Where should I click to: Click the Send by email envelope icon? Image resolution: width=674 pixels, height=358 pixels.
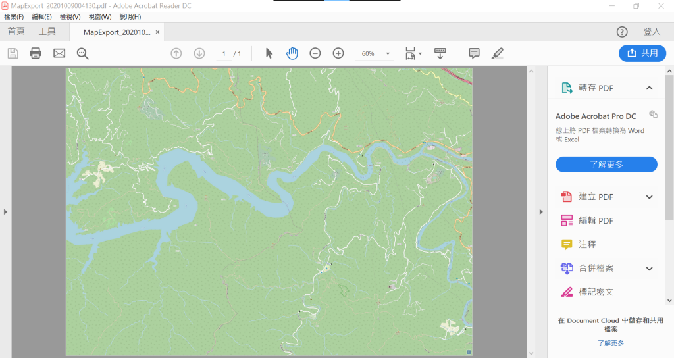pyautogui.click(x=59, y=53)
